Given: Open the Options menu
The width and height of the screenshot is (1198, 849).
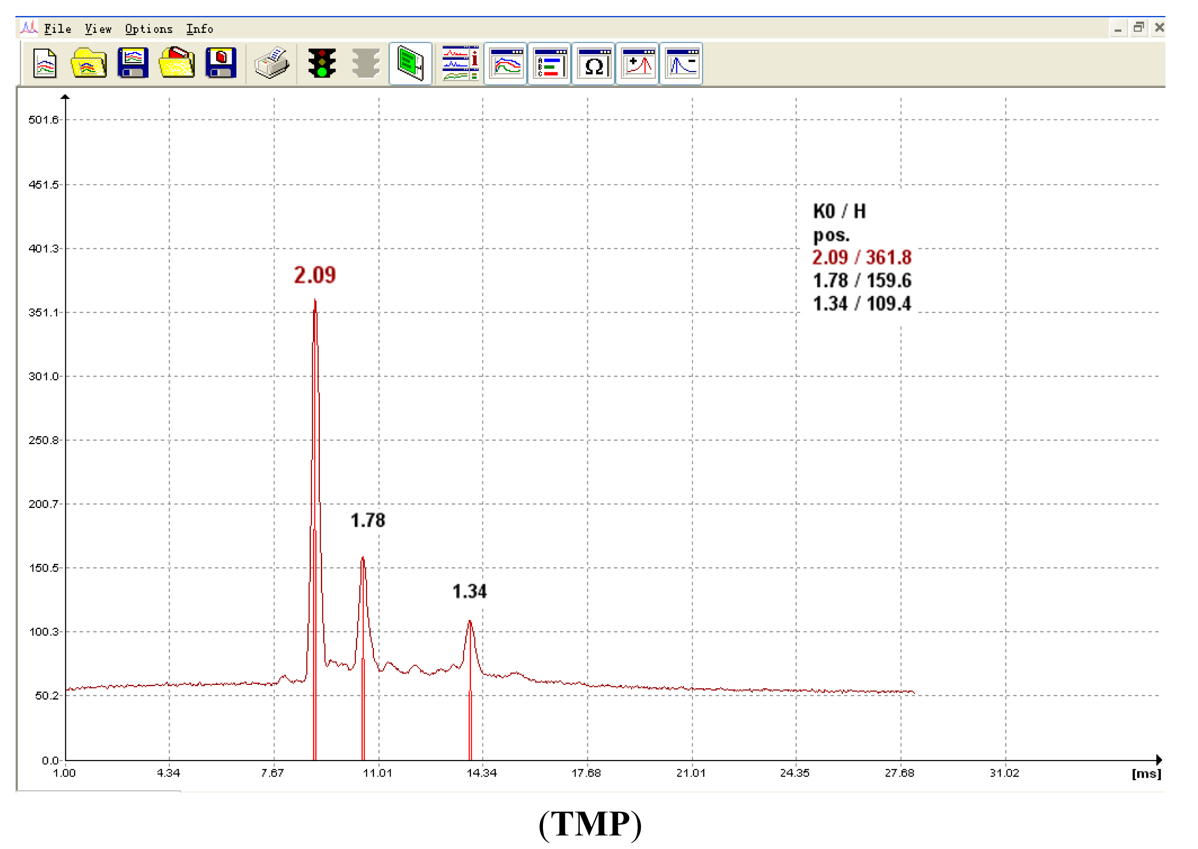Looking at the screenshot, I should coord(149,29).
